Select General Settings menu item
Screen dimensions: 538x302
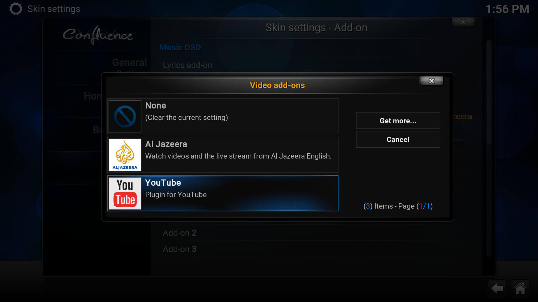tap(129, 67)
